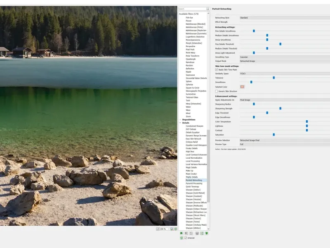
Task: Select the Mask Creator filter
Action: pos(191,174)
